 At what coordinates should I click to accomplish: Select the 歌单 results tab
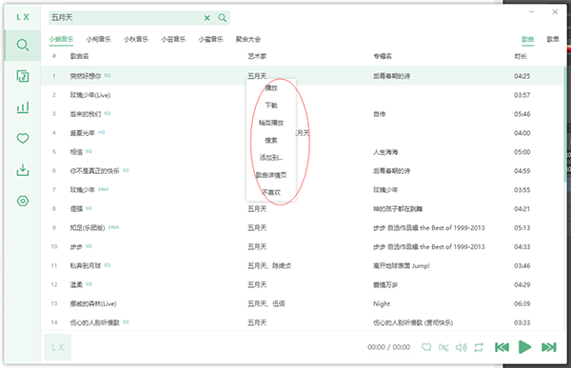point(553,39)
